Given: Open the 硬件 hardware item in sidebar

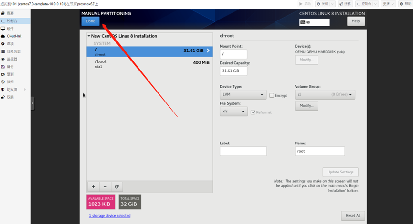Looking at the screenshot, I should (15, 29).
